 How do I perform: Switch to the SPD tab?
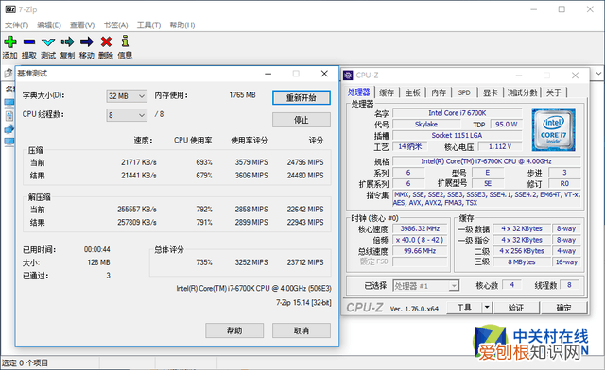click(x=464, y=92)
